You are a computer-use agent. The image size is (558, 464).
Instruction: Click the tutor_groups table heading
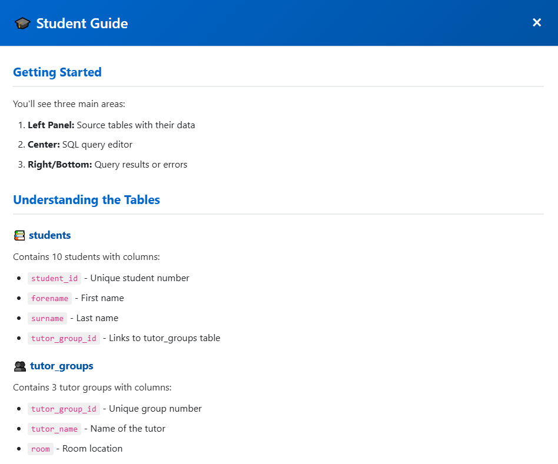click(61, 366)
